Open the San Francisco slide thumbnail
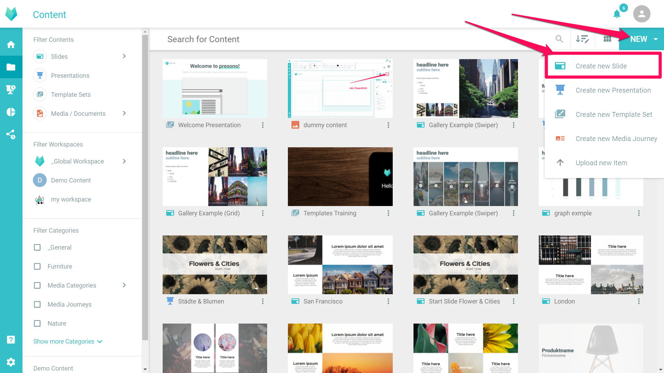Viewport: 664px width, 373px height. (x=340, y=265)
